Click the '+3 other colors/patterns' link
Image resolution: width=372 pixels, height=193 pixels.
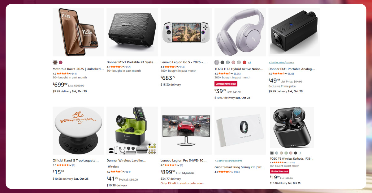click(x=228, y=161)
